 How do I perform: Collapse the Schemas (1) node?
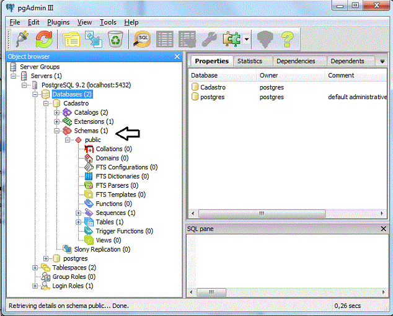56,131
